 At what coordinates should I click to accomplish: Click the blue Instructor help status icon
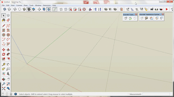coord(16,94)
